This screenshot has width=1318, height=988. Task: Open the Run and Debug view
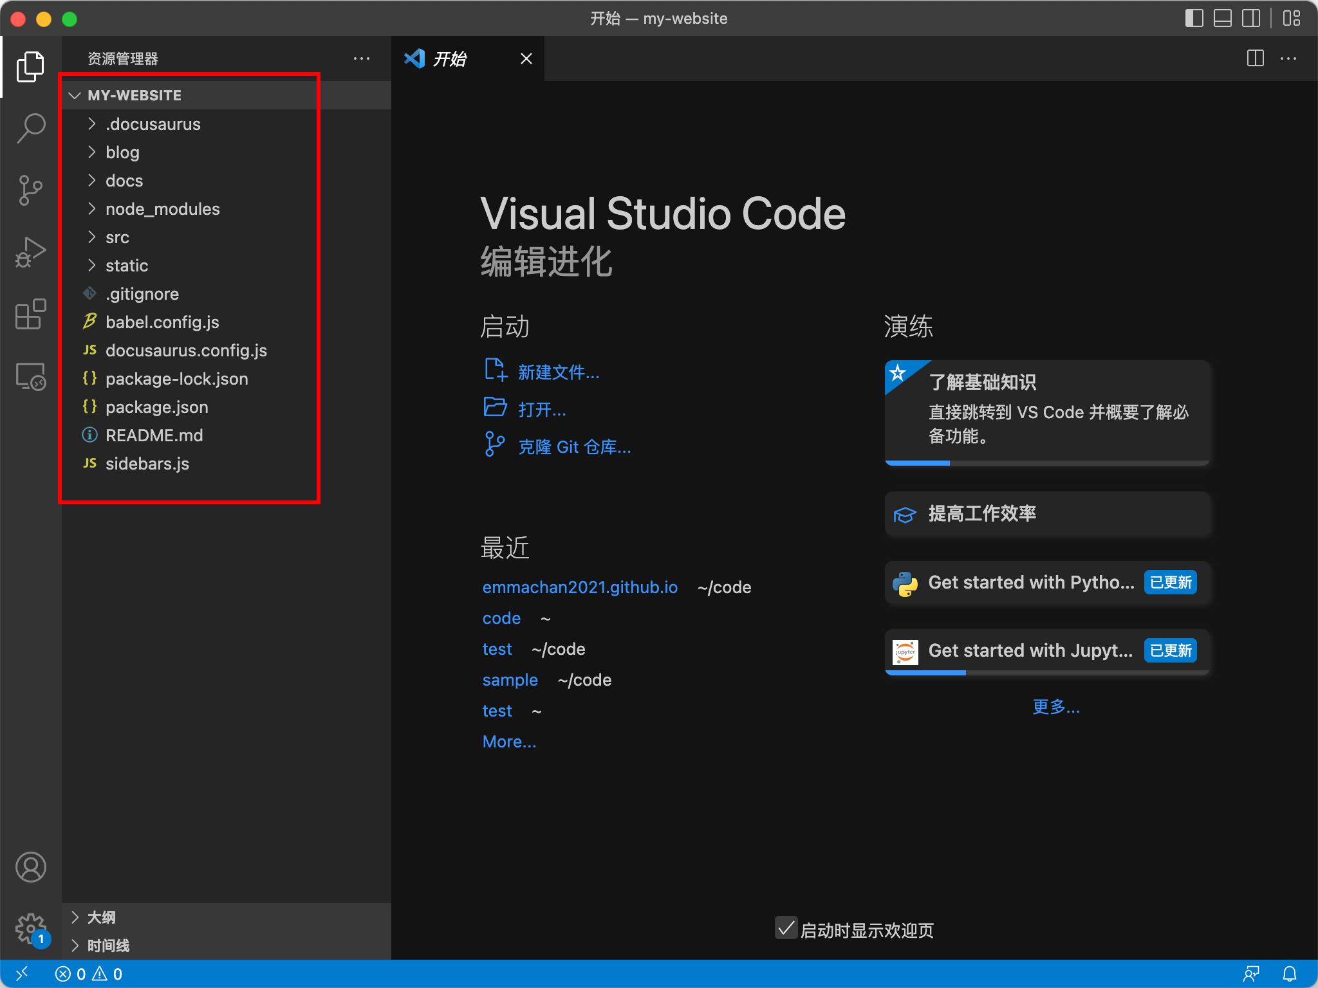point(30,252)
